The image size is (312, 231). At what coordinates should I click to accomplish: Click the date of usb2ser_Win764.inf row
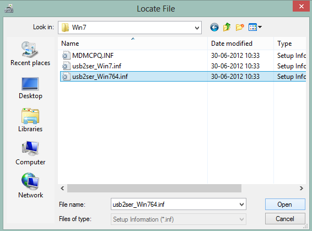235,77
